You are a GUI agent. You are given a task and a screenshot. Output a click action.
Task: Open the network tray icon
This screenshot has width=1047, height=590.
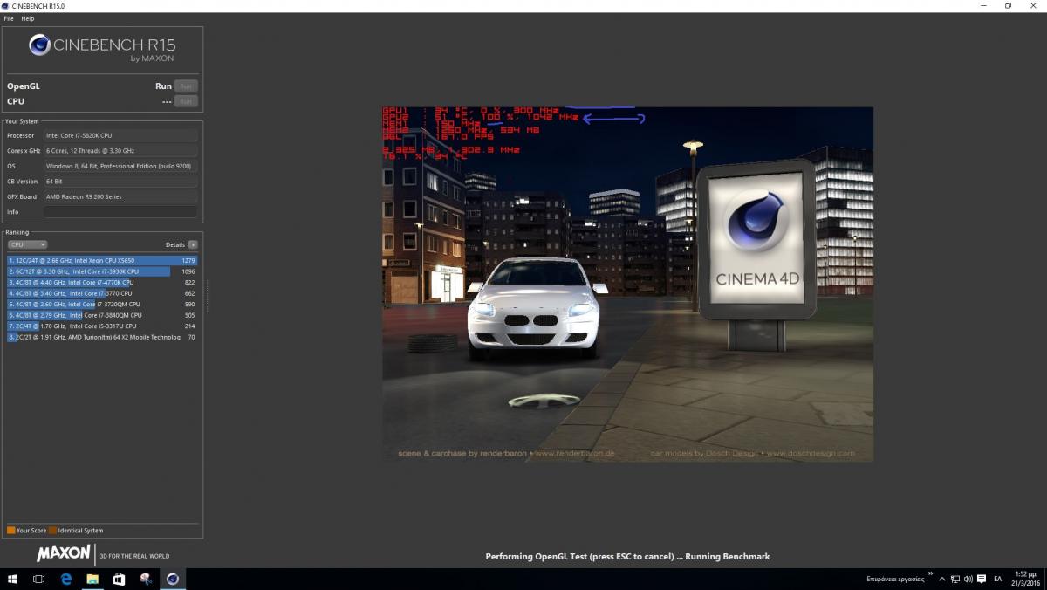coord(955,579)
